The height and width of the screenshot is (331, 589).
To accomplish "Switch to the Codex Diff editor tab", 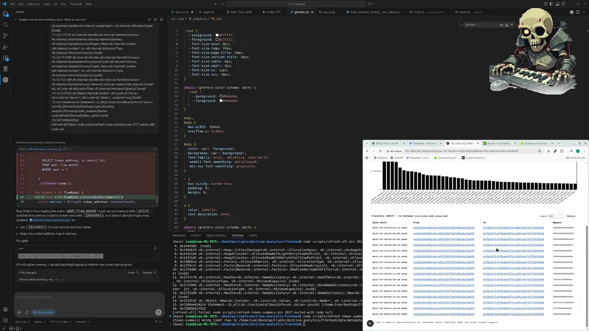I will coord(273,12).
